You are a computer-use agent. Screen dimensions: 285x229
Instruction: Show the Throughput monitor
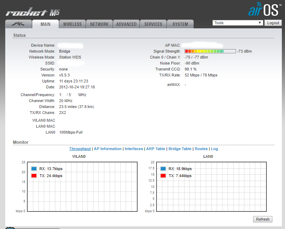[x=80, y=149]
